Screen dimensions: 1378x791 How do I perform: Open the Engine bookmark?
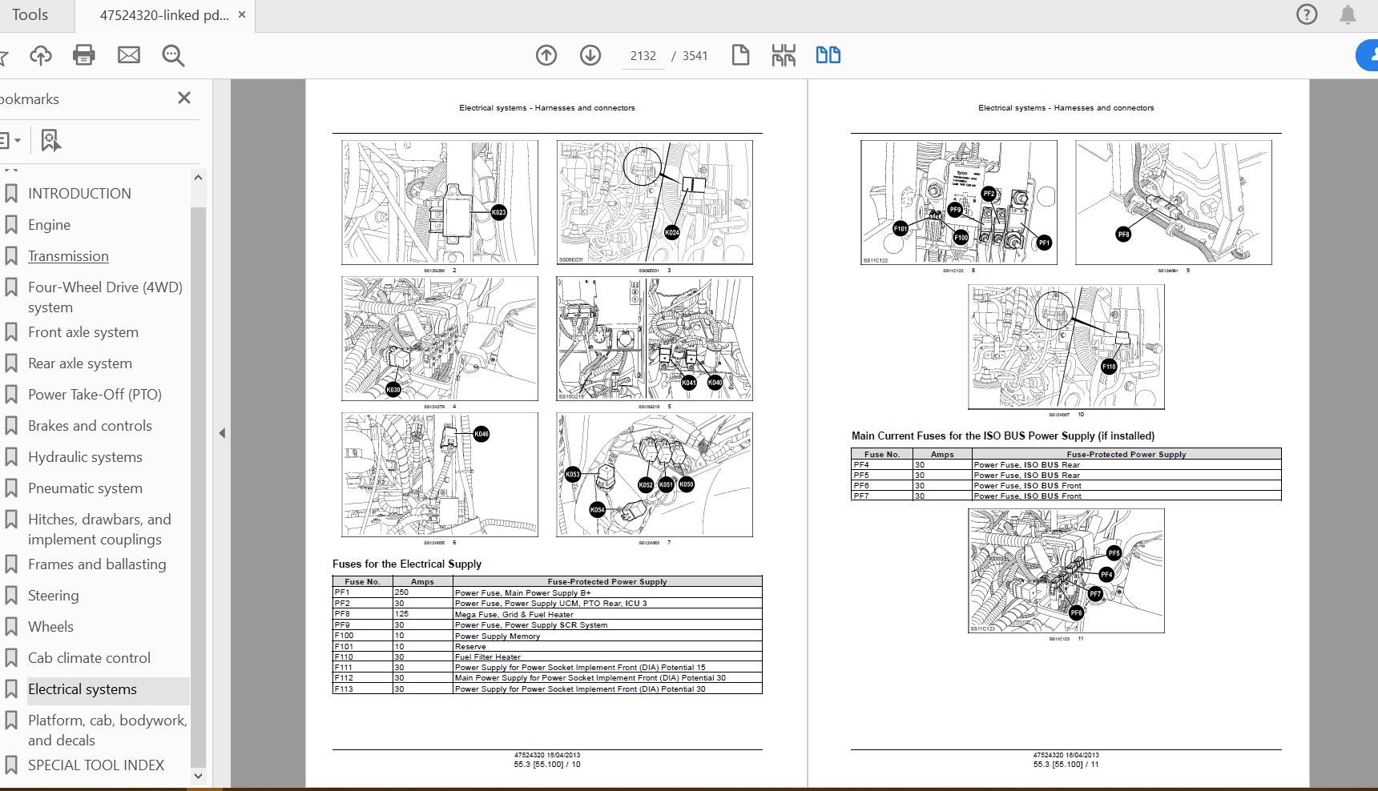coord(49,225)
